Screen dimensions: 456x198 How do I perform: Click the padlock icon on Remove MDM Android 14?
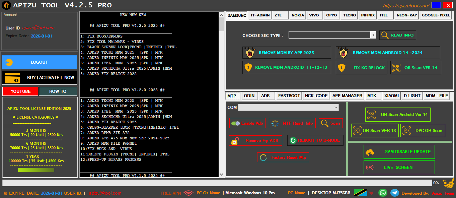click(x=343, y=53)
